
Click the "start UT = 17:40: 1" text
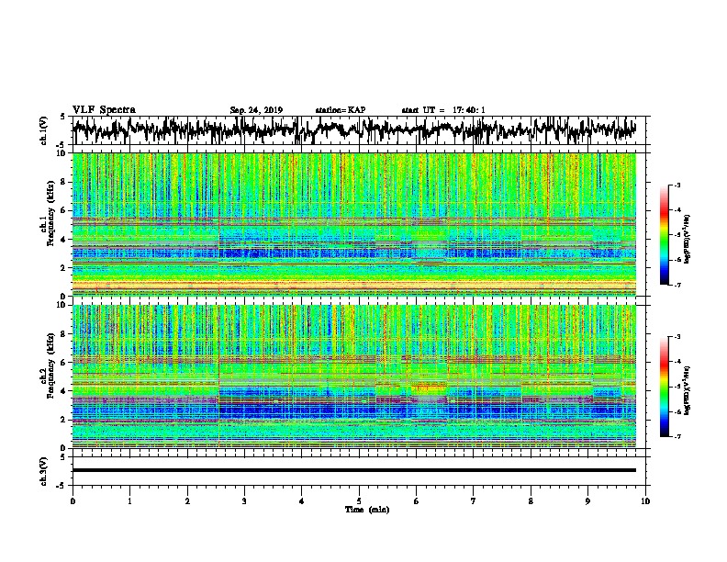pyautogui.click(x=443, y=110)
